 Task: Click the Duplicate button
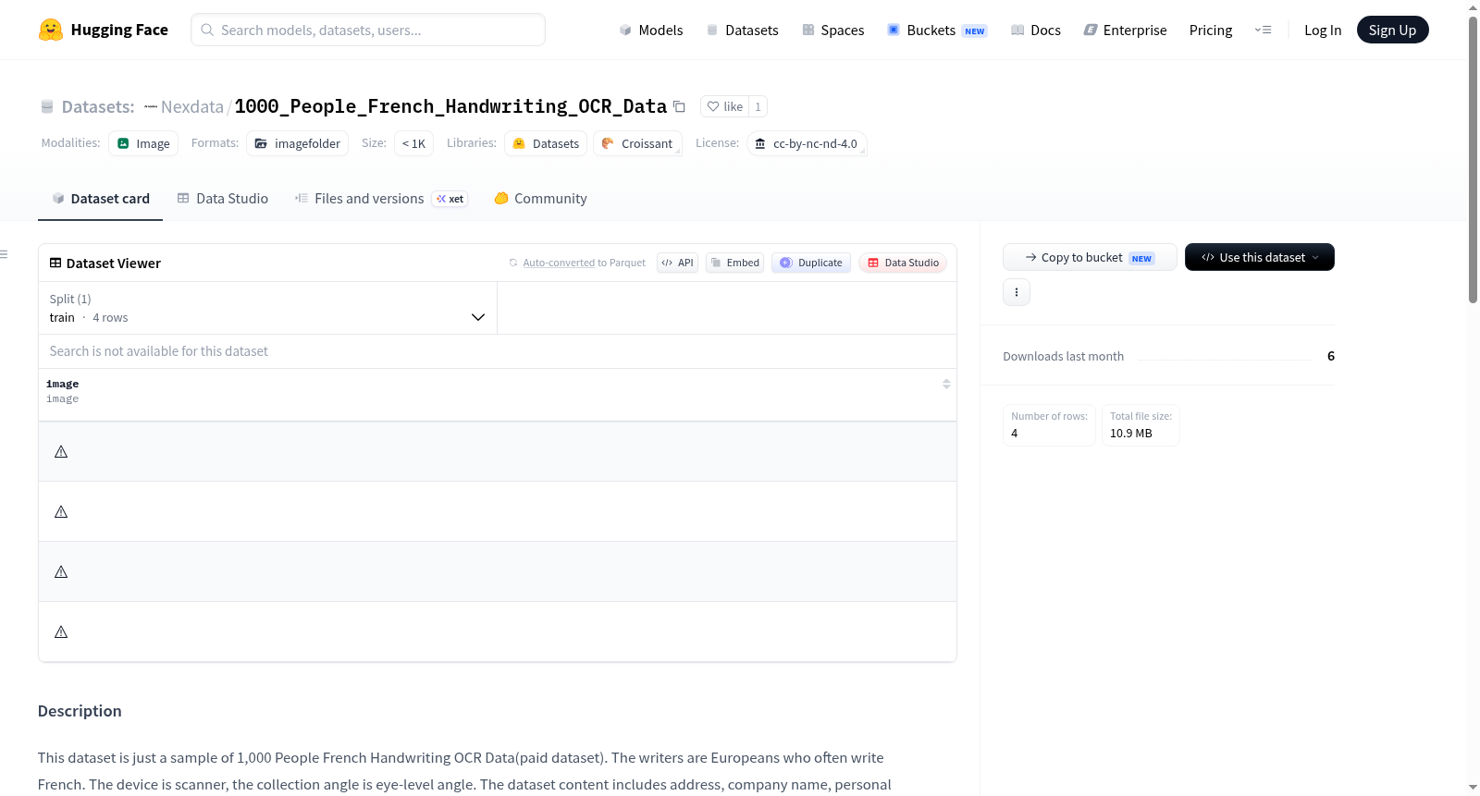tap(811, 263)
